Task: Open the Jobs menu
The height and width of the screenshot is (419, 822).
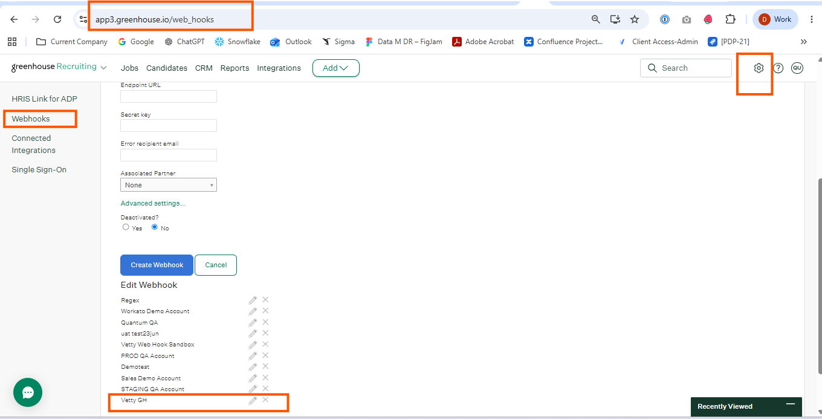Action: pyautogui.click(x=129, y=68)
